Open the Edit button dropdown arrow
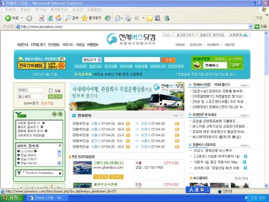269x202 pixels. click(143, 18)
